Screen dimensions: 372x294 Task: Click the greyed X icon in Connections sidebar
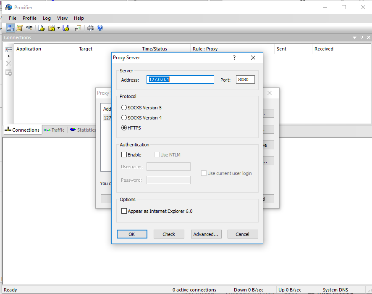click(x=8, y=64)
